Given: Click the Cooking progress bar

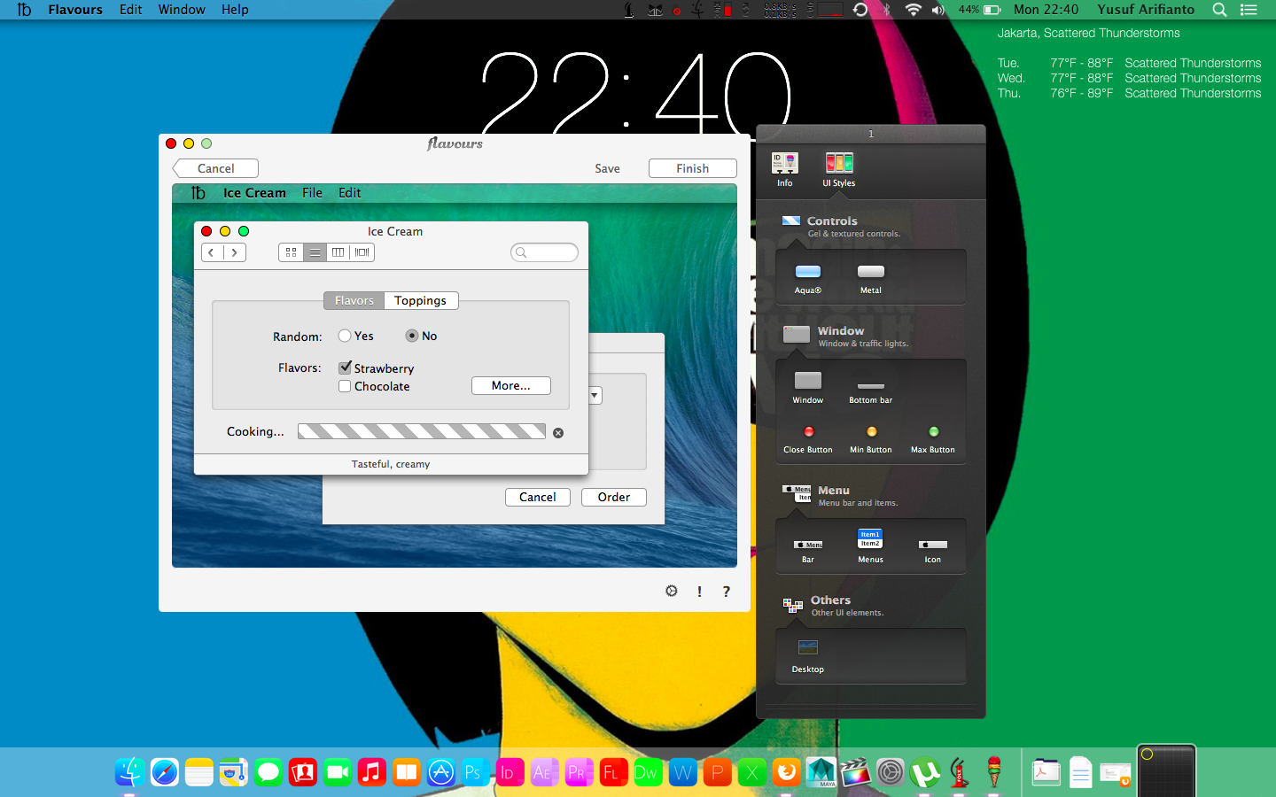Looking at the screenshot, I should (422, 431).
